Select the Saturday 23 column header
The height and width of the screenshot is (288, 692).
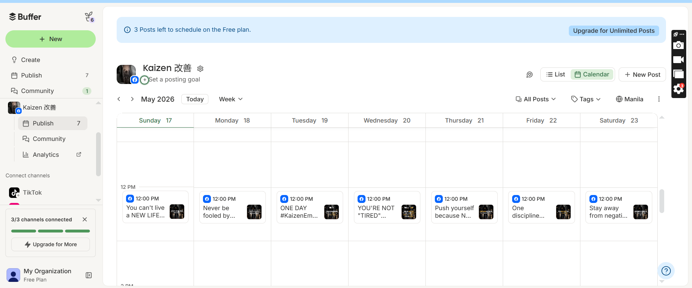pos(619,120)
